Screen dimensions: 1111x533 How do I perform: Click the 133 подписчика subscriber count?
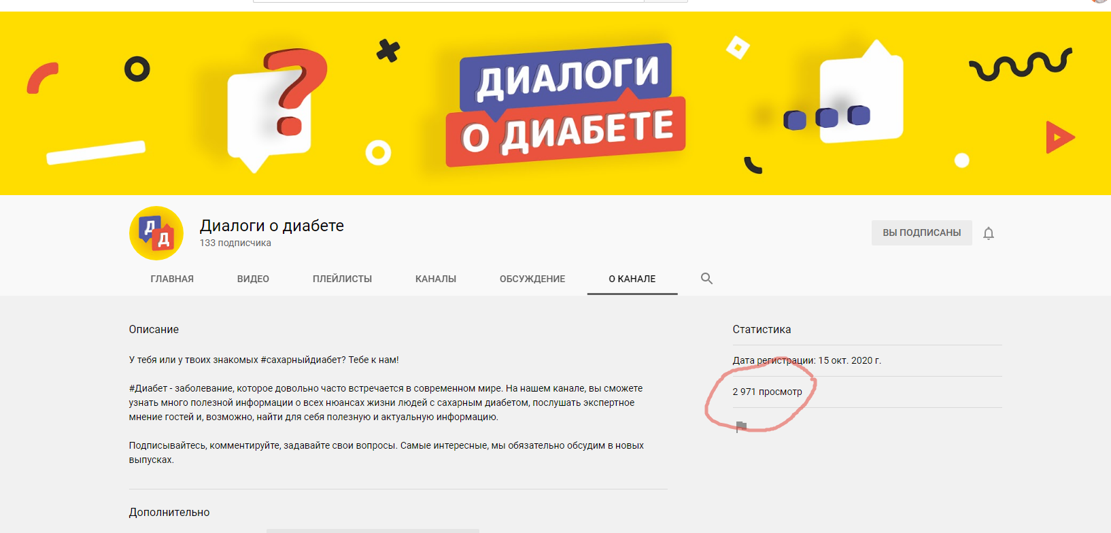click(x=235, y=243)
